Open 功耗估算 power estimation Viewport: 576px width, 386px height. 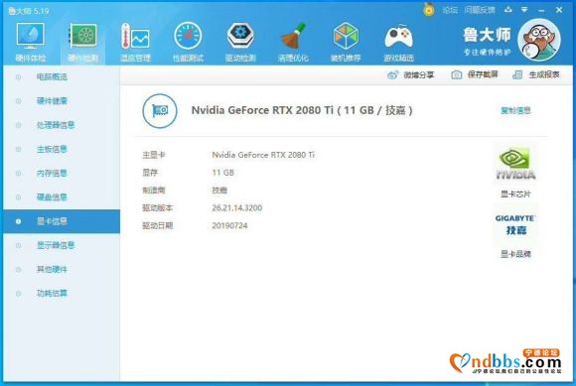click(x=52, y=293)
